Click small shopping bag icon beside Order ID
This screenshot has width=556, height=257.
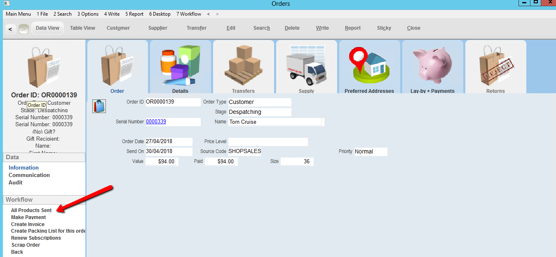pyautogui.click(x=99, y=106)
